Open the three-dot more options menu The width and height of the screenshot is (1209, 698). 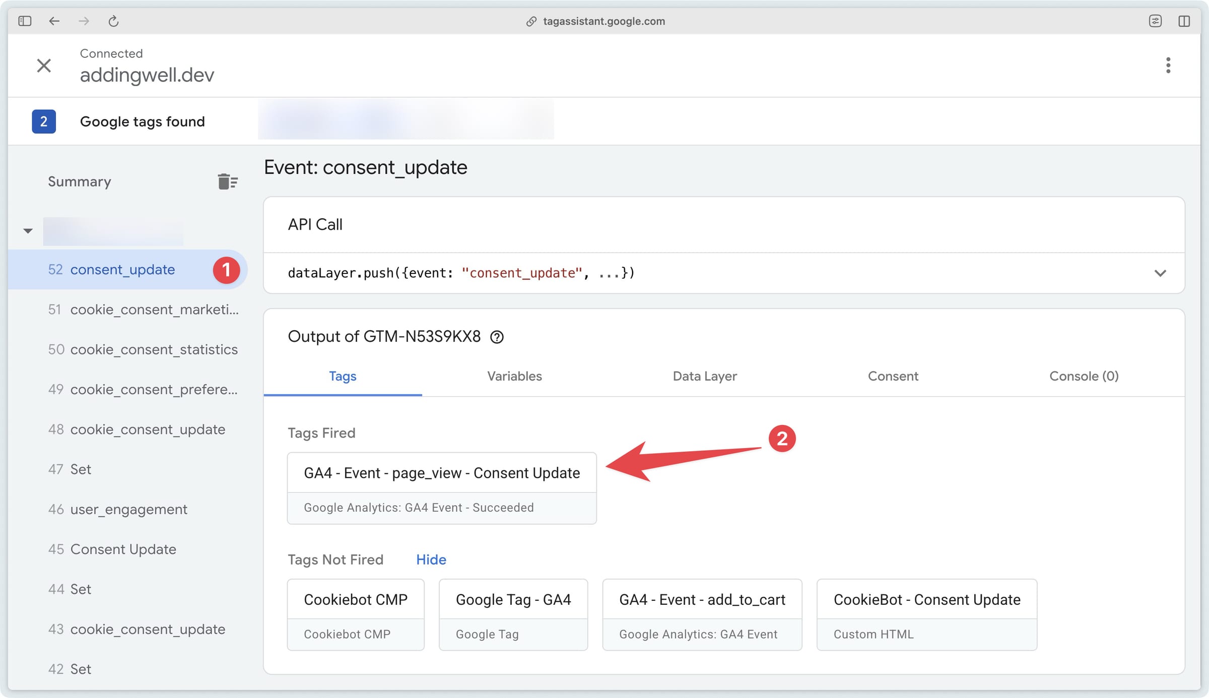[x=1168, y=65]
